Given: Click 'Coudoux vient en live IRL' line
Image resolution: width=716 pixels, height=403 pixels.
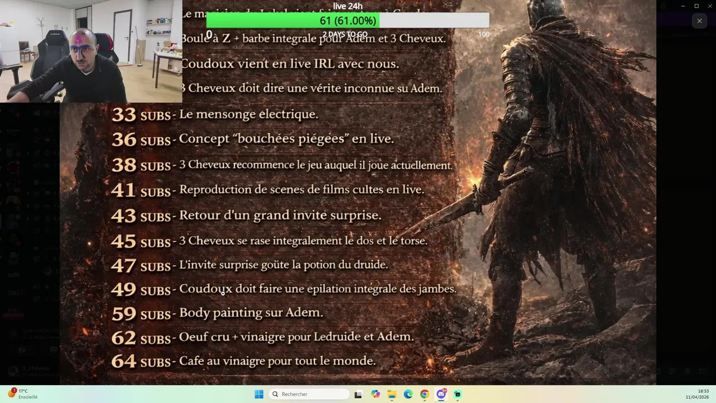Looking at the screenshot, I should click(x=290, y=64).
